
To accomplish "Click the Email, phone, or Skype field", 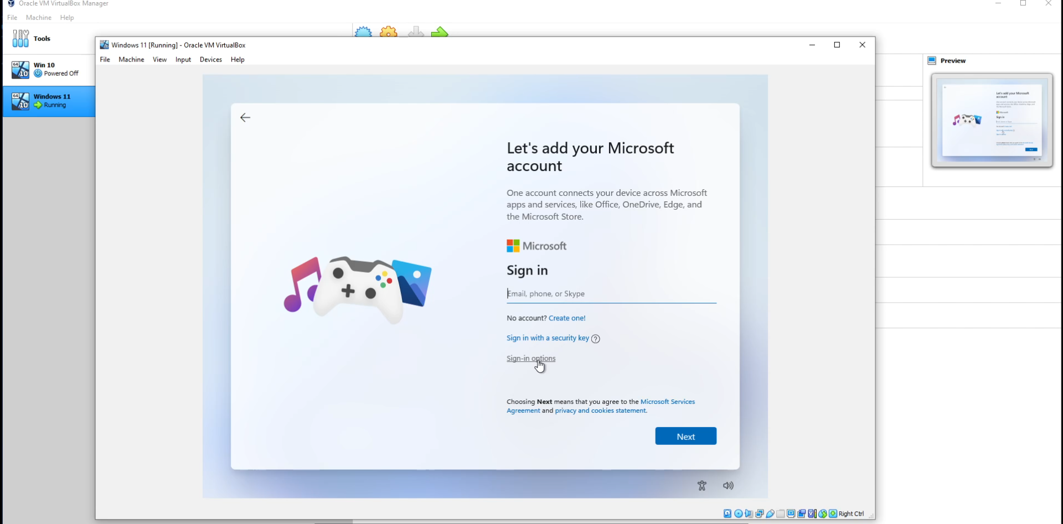I will pos(611,294).
